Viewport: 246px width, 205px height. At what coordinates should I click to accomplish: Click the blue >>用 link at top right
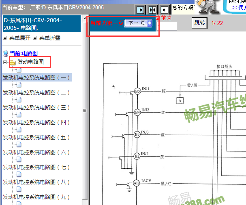(x=237, y=7)
